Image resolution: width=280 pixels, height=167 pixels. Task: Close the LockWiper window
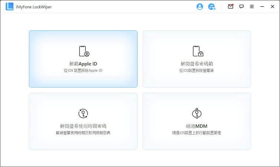[272, 7]
